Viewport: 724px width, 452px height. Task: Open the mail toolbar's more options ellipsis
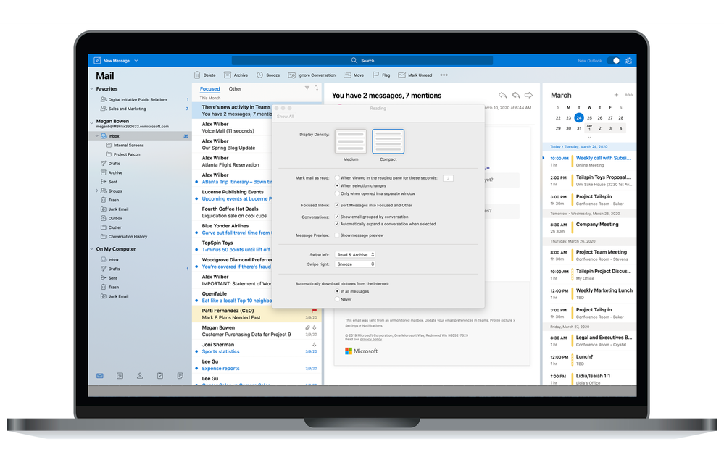[444, 75]
